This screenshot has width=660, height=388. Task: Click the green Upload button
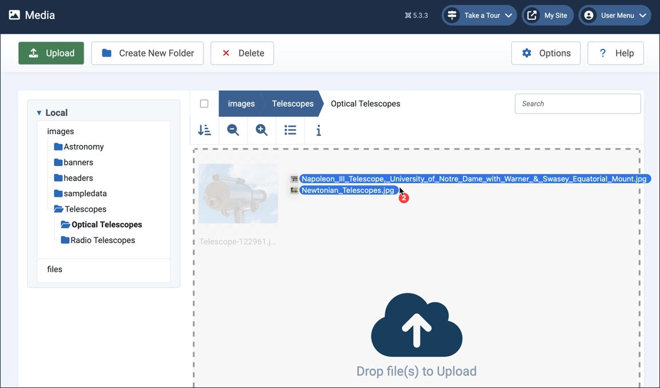pyautogui.click(x=51, y=53)
